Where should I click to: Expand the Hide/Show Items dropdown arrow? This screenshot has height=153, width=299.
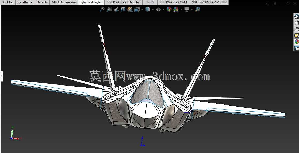(164, 9)
